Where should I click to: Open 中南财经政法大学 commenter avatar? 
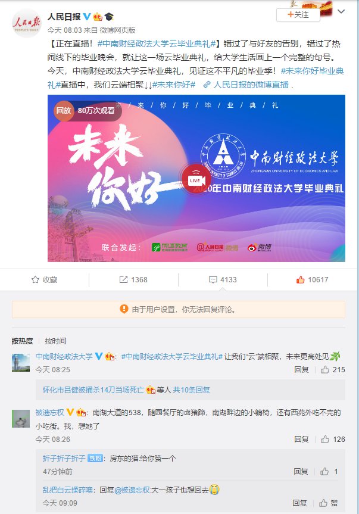[x=21, y=362]
